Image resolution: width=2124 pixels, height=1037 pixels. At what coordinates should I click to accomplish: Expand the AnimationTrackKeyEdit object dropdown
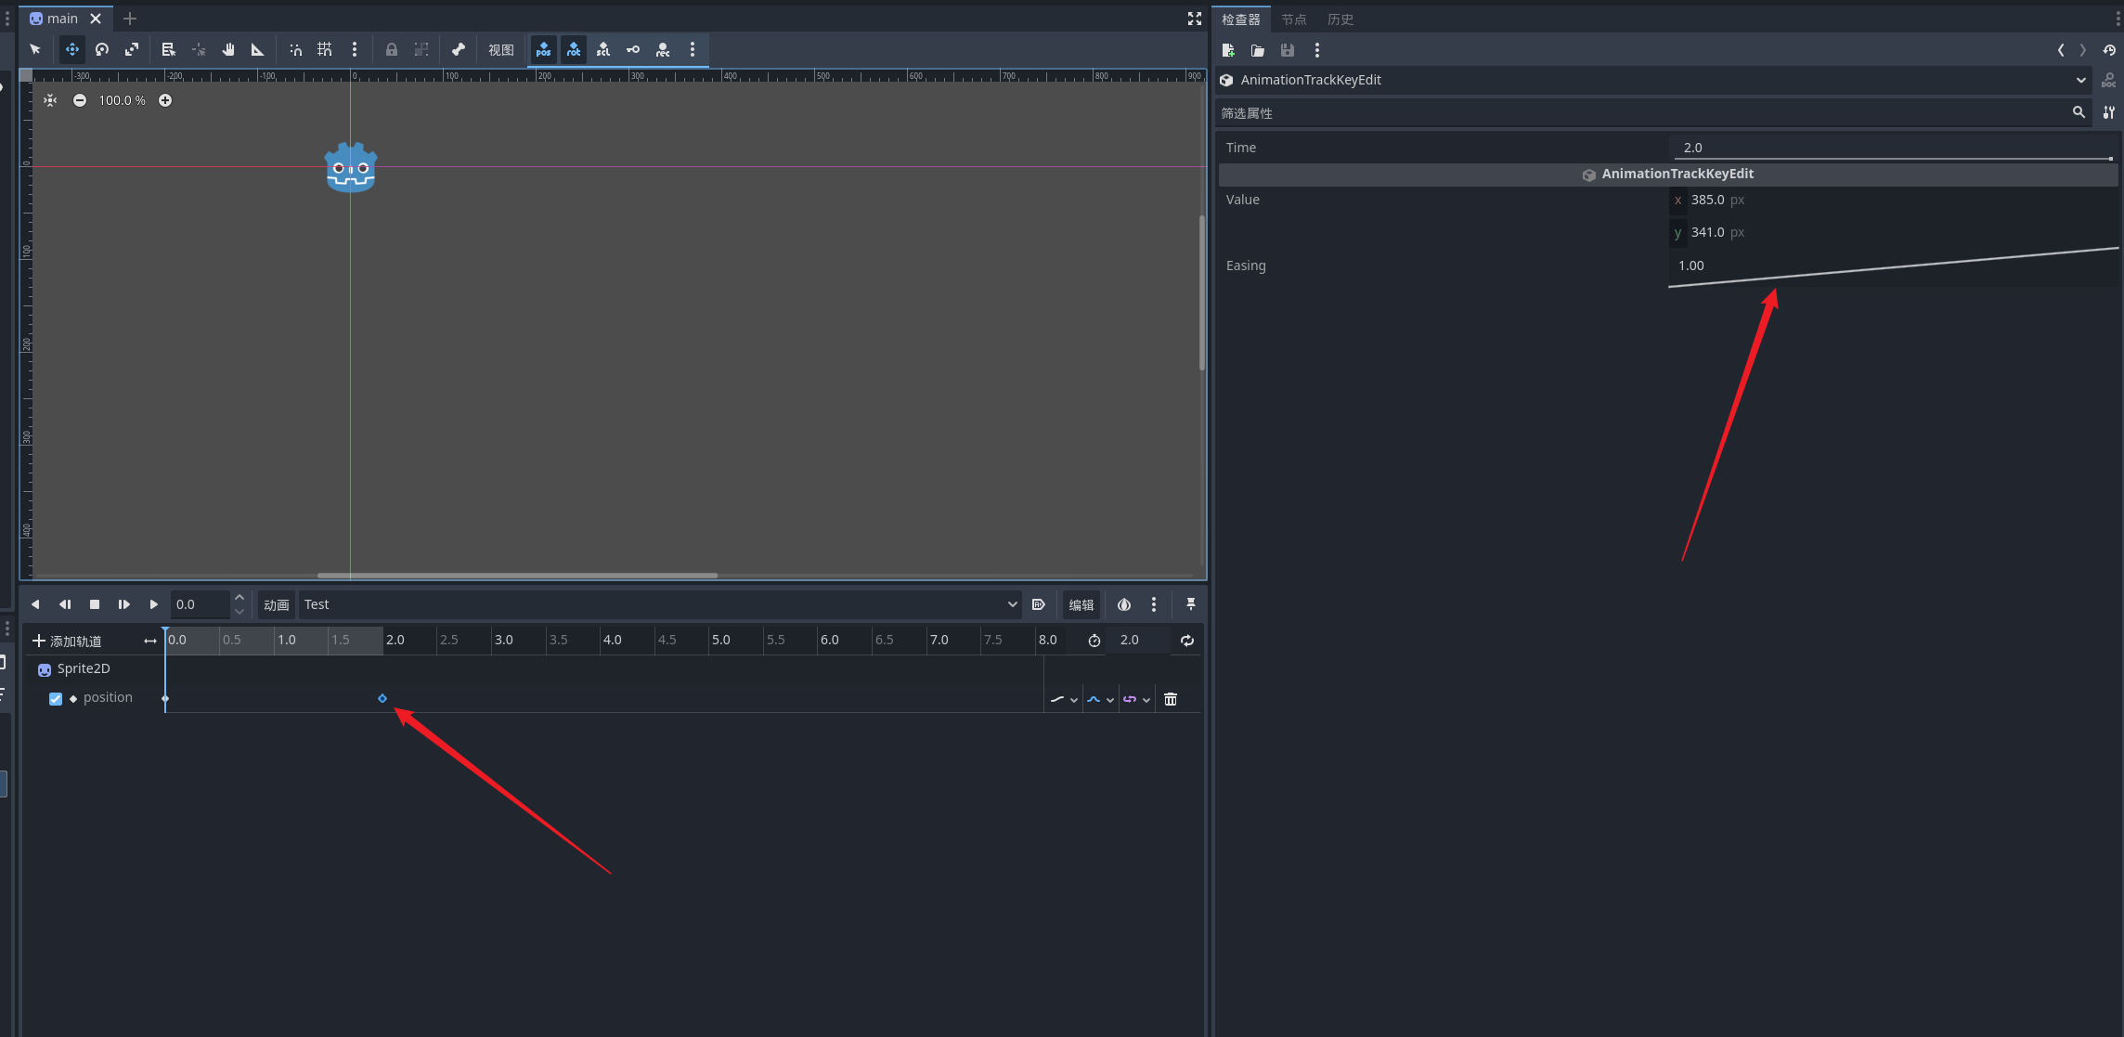pyautogui.click(x=2080, y=80)
